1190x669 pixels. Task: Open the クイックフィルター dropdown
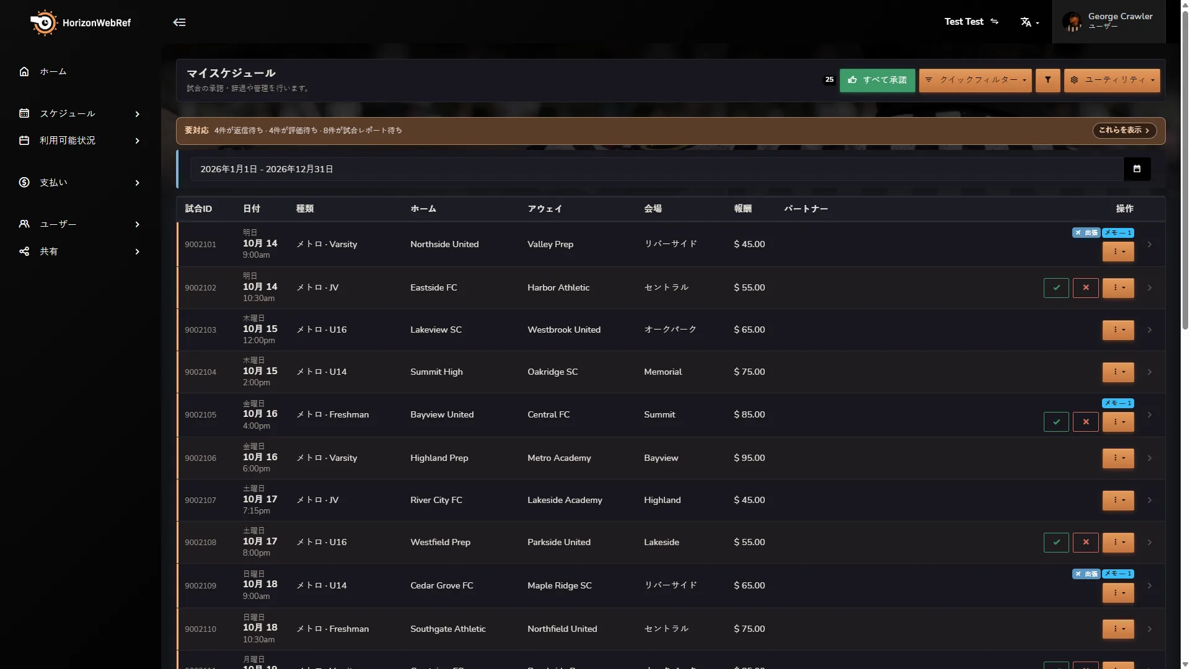pyautogui.click(x=975, y=81)
